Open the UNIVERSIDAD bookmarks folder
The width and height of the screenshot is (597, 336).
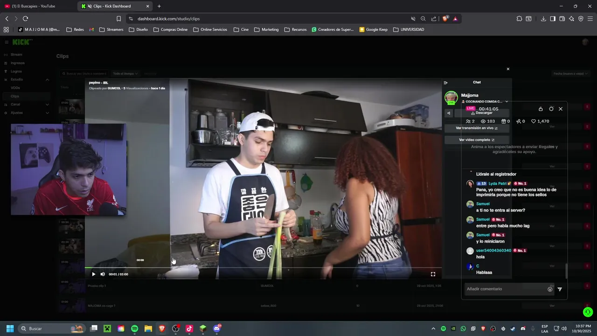(x=409, y=29)
